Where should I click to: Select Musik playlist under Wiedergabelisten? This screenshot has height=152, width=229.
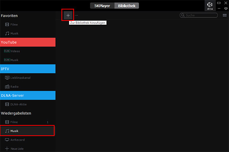27,131
